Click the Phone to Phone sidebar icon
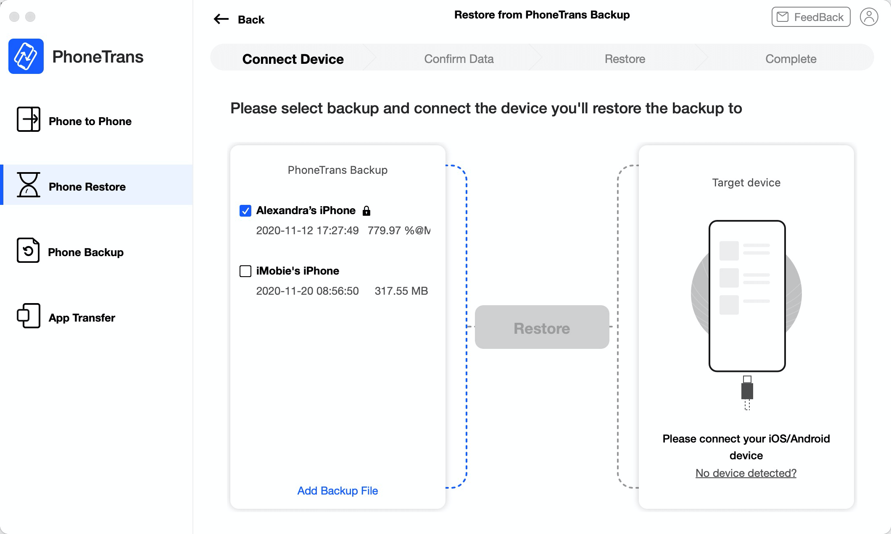Image resolution: width=891 pixels, height=534 pixels. pos(29,119)
